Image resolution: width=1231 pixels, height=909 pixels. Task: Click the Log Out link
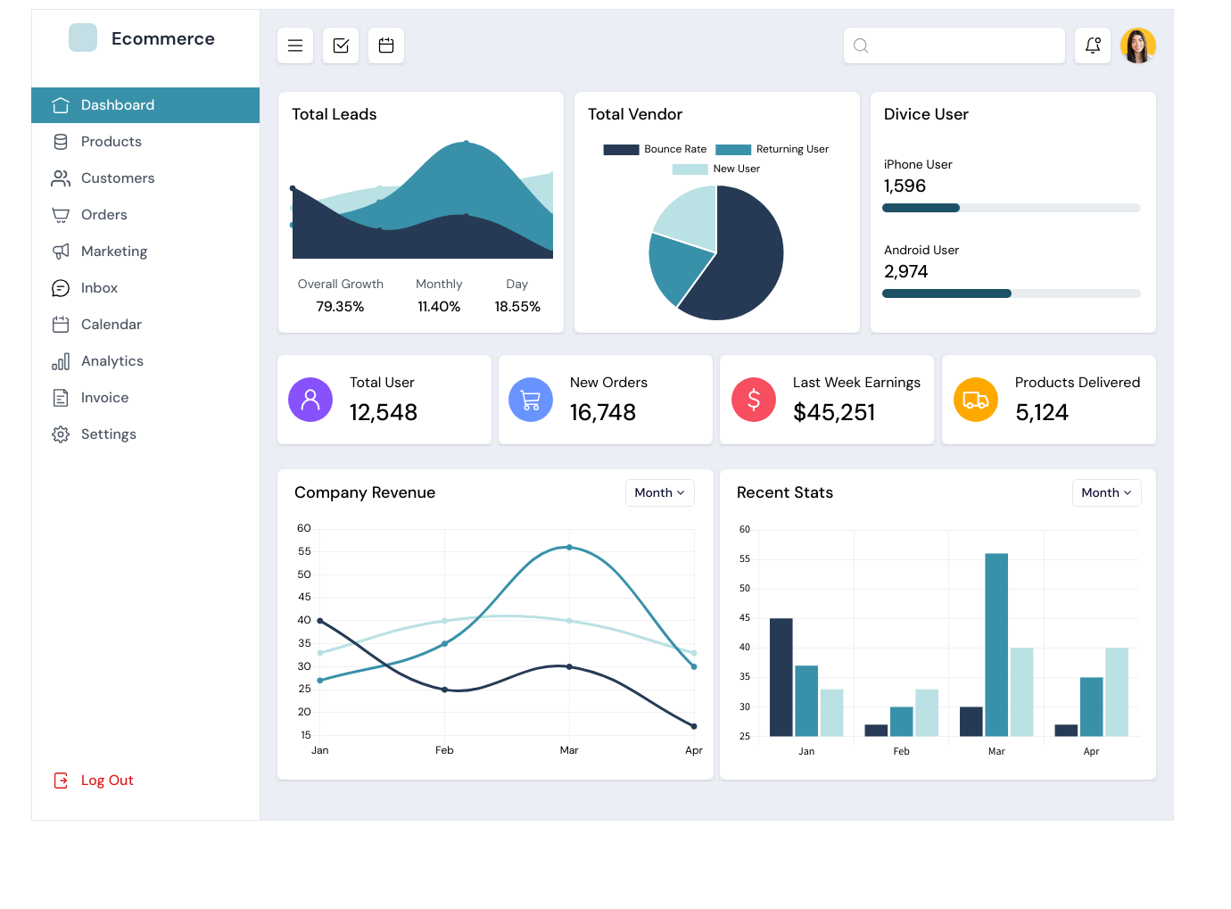(x=106, y=781)
